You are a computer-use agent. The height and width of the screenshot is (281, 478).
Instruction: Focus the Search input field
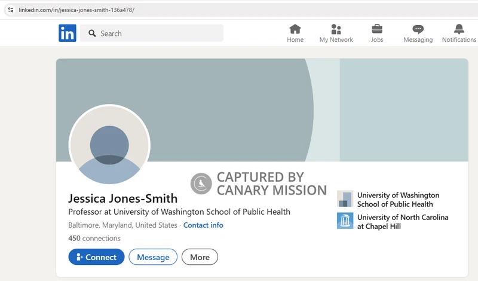[152, 33]
